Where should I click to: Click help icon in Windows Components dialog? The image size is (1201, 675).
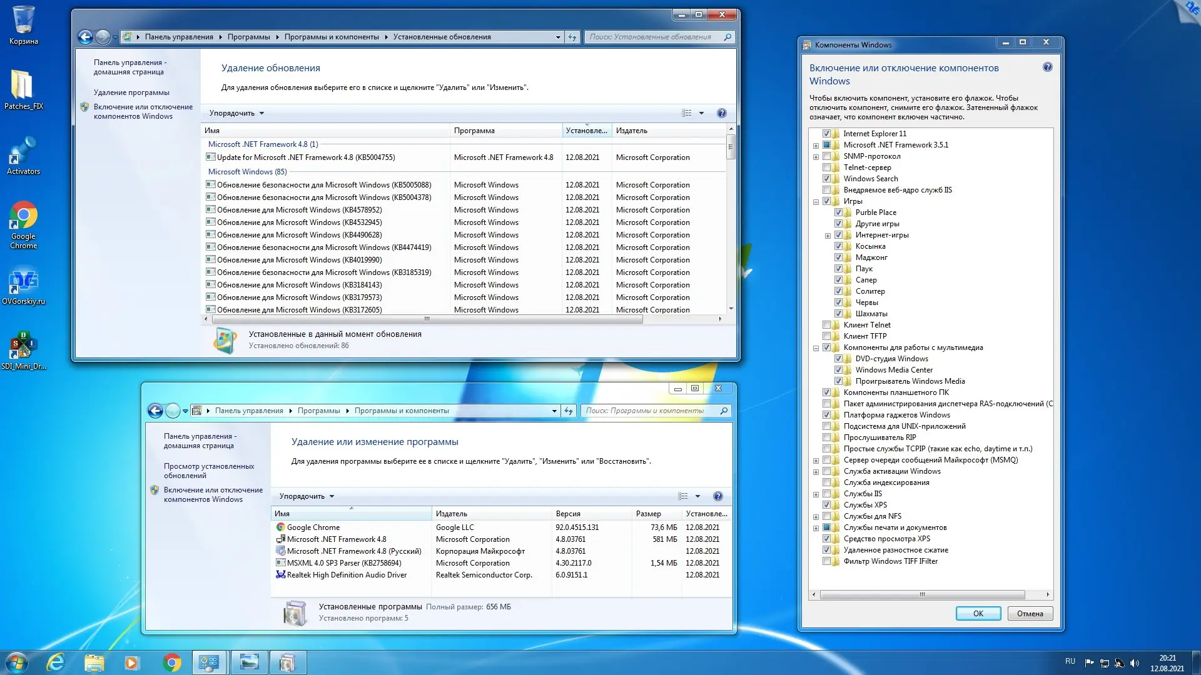point(1048,67)
